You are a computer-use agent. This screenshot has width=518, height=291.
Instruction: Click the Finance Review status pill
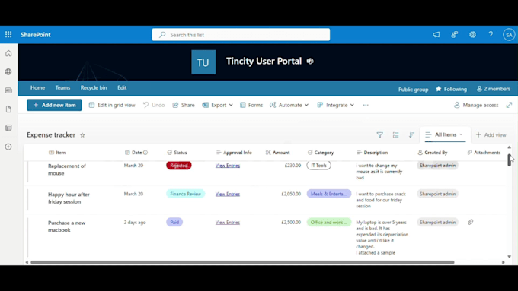click(186, 194)
